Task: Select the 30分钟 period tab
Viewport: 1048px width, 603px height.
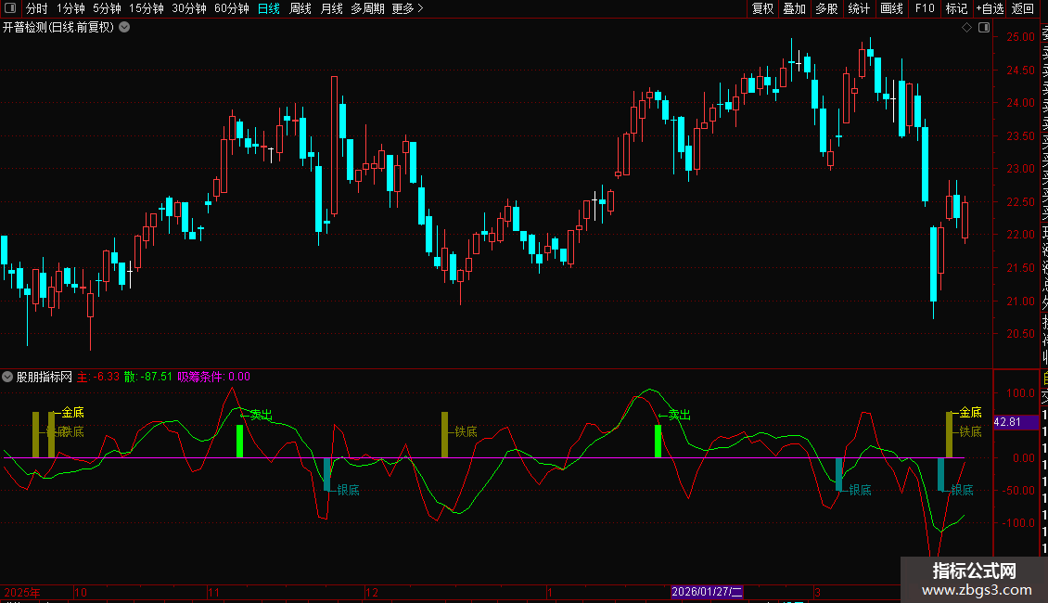Action: (189, 8)
